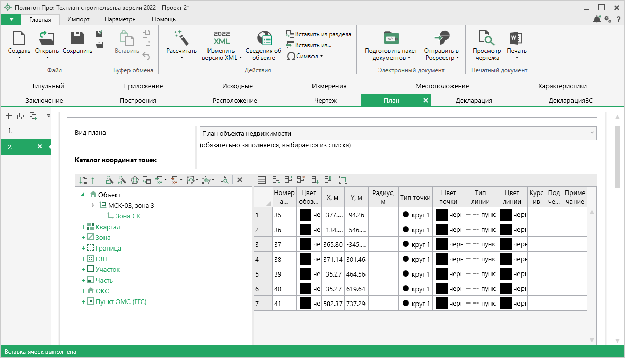
Task: Switch to the Импорт ribbon tab
Action: pyautogui.click(x=78, y=19)
